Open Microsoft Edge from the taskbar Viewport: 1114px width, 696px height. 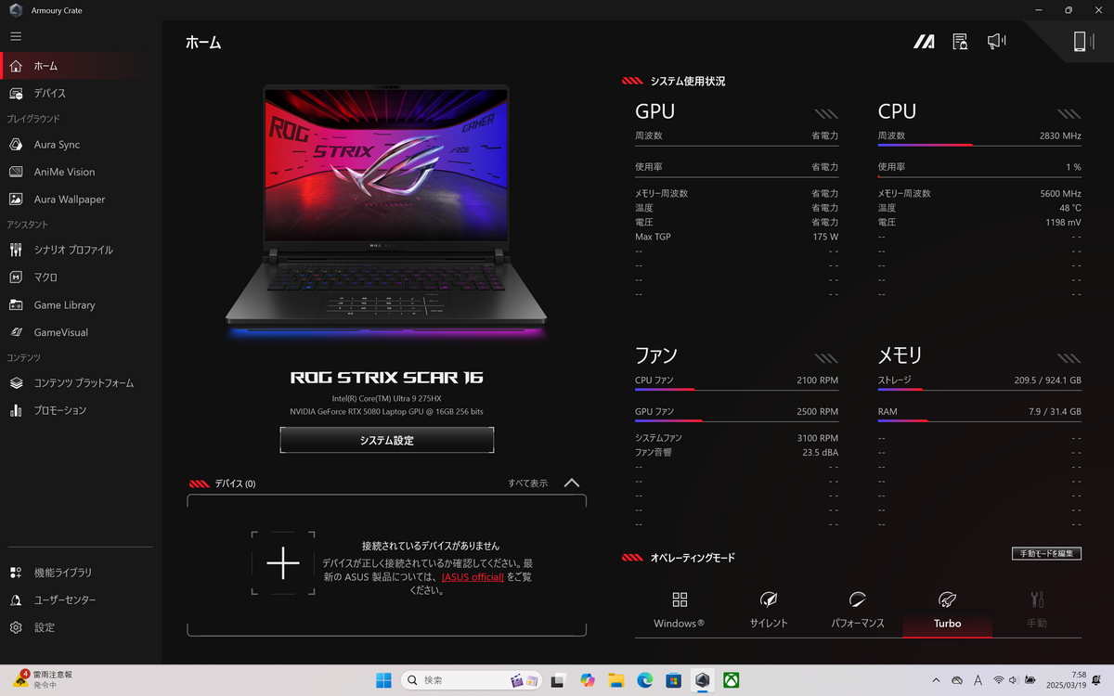click(645, 680)
